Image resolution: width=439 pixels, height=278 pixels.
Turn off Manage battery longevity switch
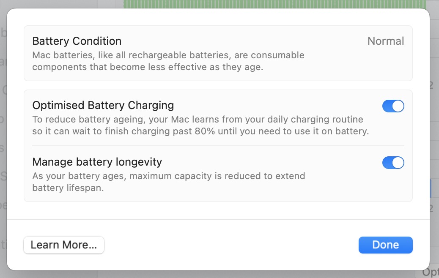[x=393, y=163]
